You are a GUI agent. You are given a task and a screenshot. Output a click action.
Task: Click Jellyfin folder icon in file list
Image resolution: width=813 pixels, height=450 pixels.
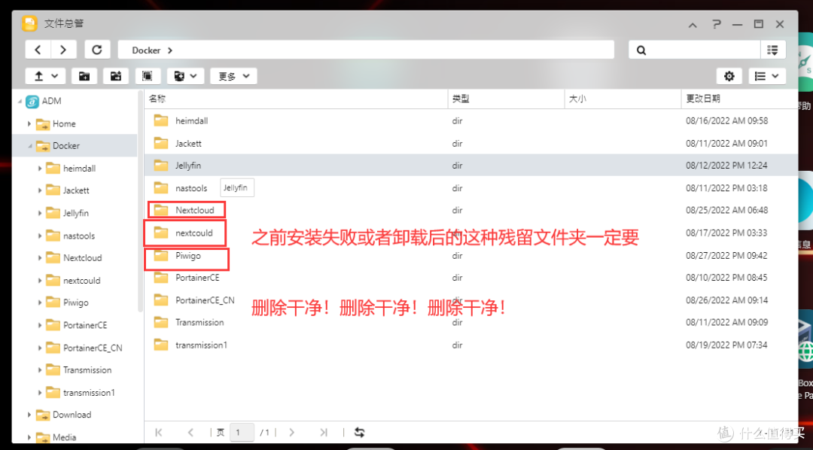tap(161, 166)
